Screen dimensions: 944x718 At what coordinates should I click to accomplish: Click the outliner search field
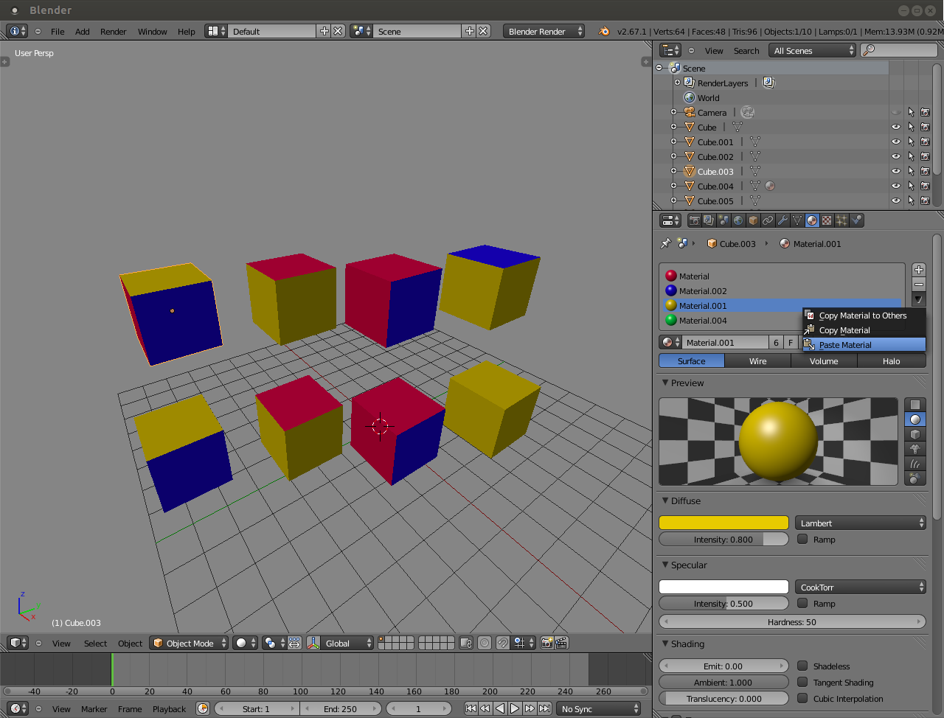(x=899, y=50)
